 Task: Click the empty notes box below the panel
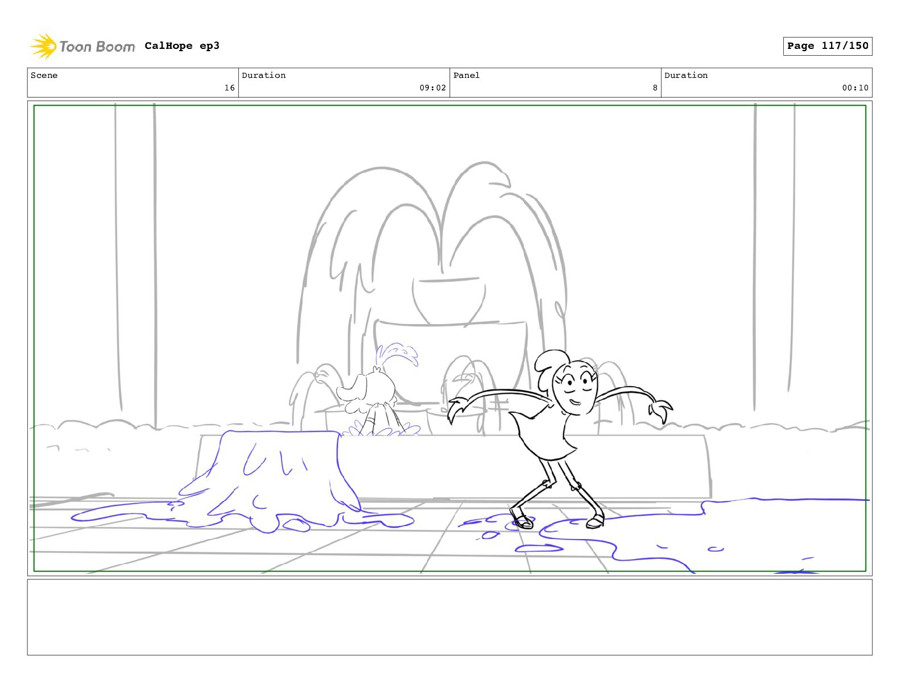(x=449, y=617)
